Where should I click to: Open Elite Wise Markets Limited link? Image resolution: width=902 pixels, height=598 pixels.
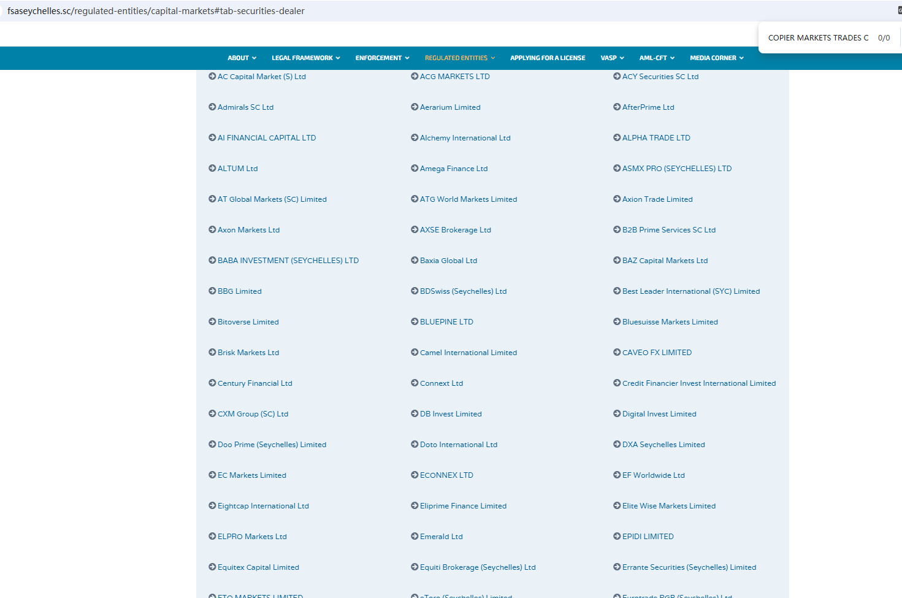(x=669, y=506)
